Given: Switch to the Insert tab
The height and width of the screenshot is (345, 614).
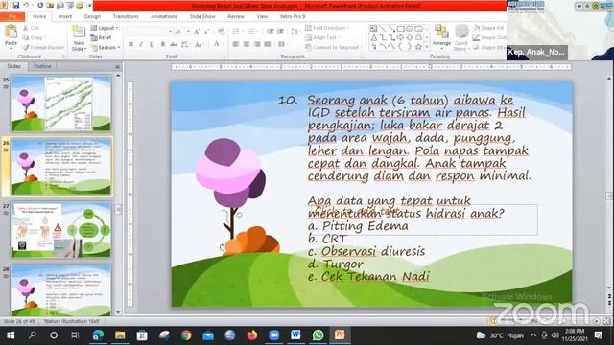Looking at the screenshot, I should coord(65,17).
